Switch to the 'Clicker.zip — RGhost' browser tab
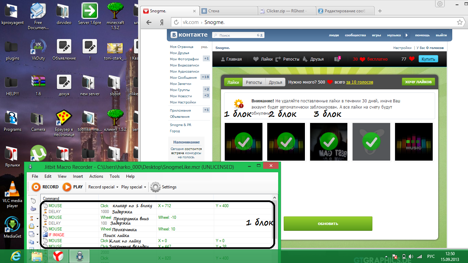Viewport: 468px width, 263px height. pyautogui.click(x=287, y=11)
